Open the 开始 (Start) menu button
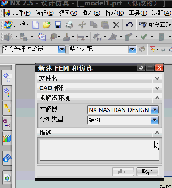This screenshot has width=172, height=188. 17,24
